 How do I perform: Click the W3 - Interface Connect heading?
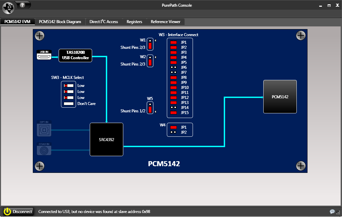coord(179,35)
